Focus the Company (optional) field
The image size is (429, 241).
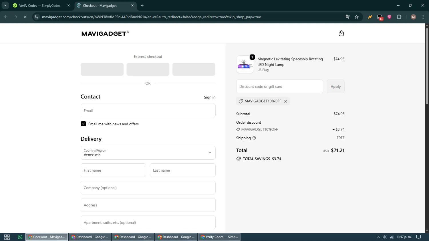pos(148,188)
